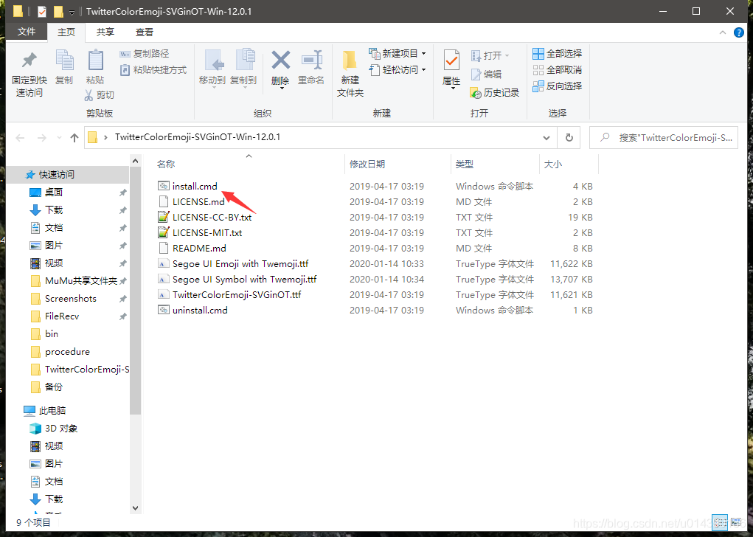
Task: Click the Back navigation arrow
Action: pos(20,138)
